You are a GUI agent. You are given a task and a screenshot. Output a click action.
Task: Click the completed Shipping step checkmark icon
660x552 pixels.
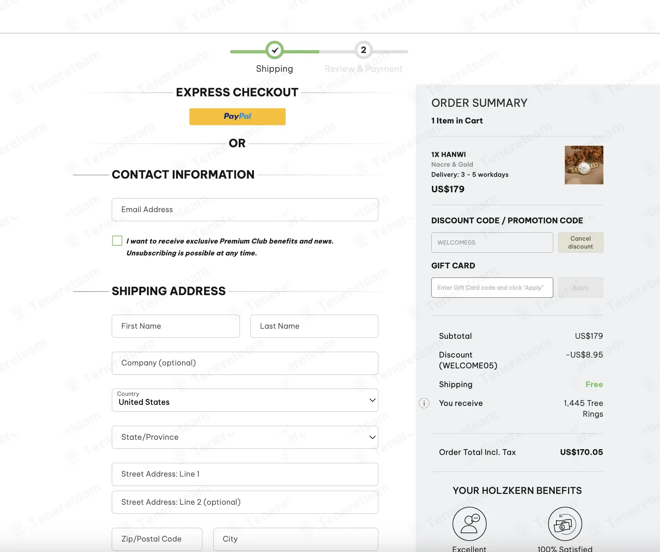(274, 50)
